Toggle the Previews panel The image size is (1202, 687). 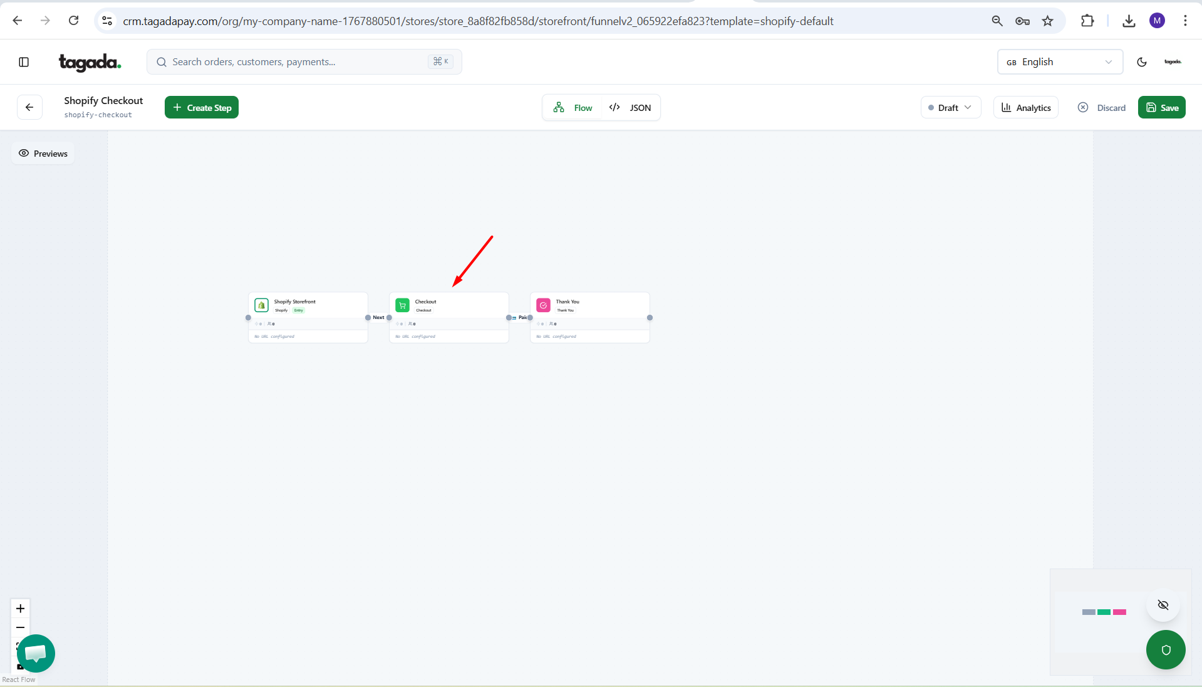(43, 154)
